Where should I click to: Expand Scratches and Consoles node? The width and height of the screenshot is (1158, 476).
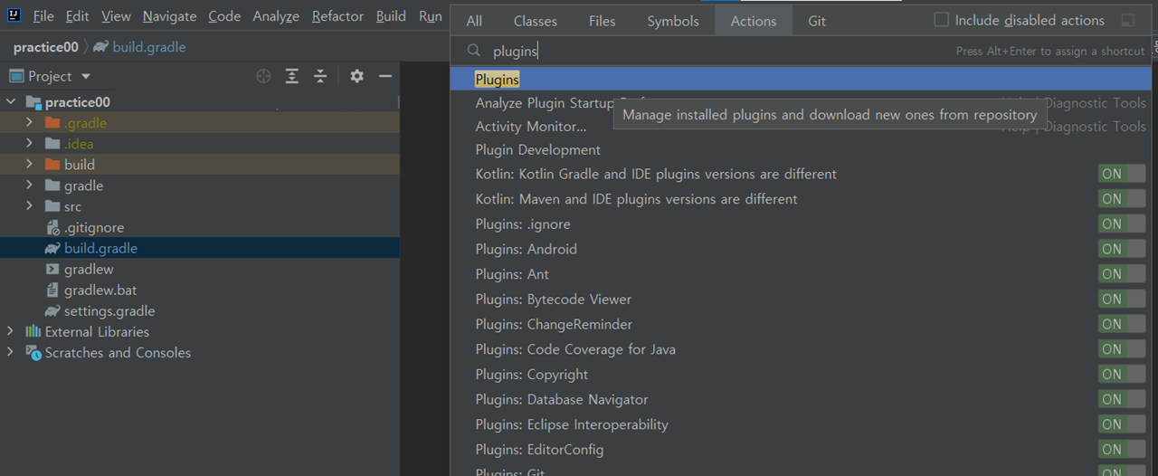click(x=11, y=353)
